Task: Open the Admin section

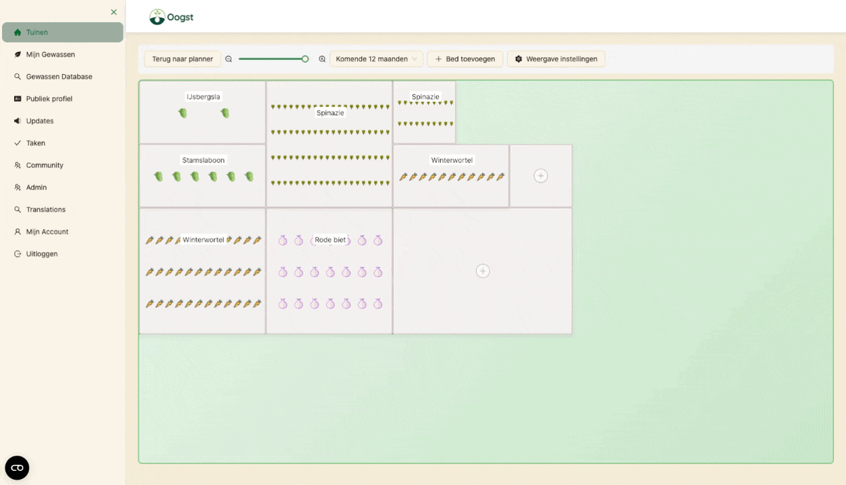Action: coord(36,188)
